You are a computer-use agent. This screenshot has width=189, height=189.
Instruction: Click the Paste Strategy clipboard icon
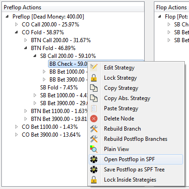tap(94, 108)
